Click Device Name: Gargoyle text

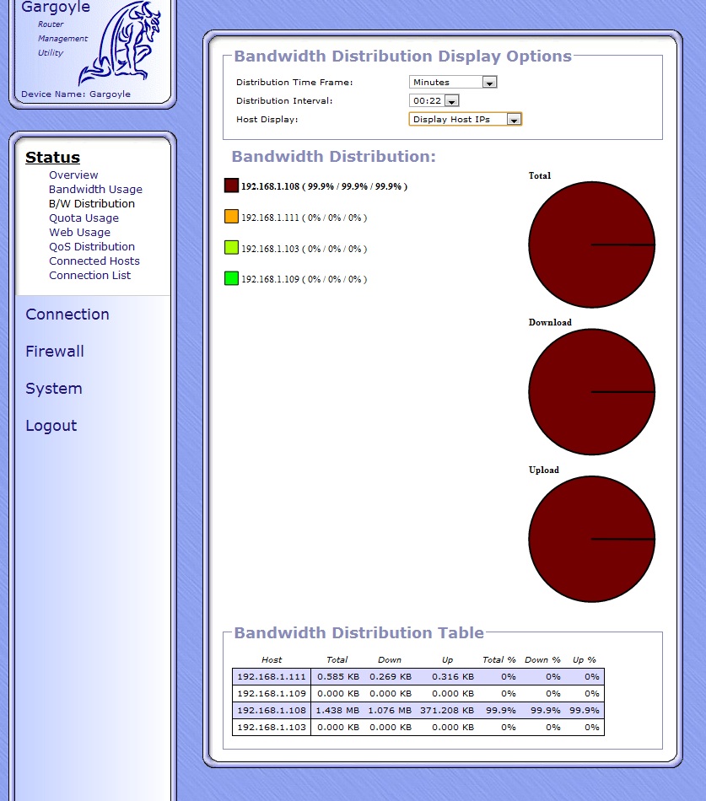pos(76,94)
